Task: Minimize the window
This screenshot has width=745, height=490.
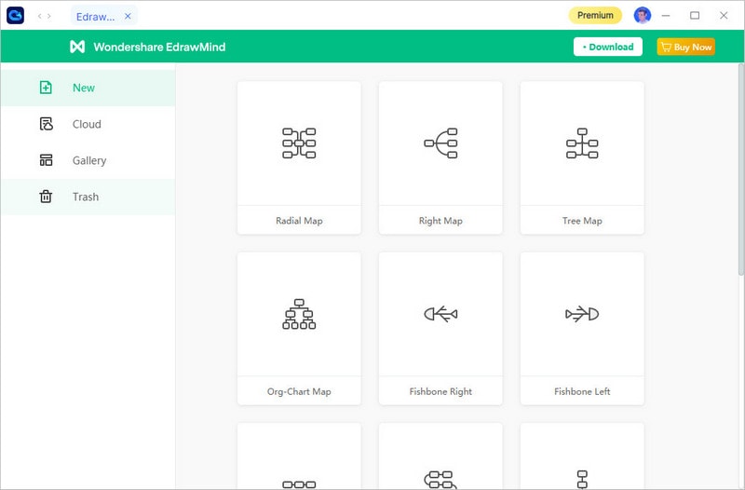Action: pyautogui.click(x=666, y=16)
